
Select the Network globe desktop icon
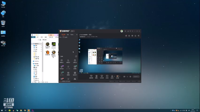[3, 14]
